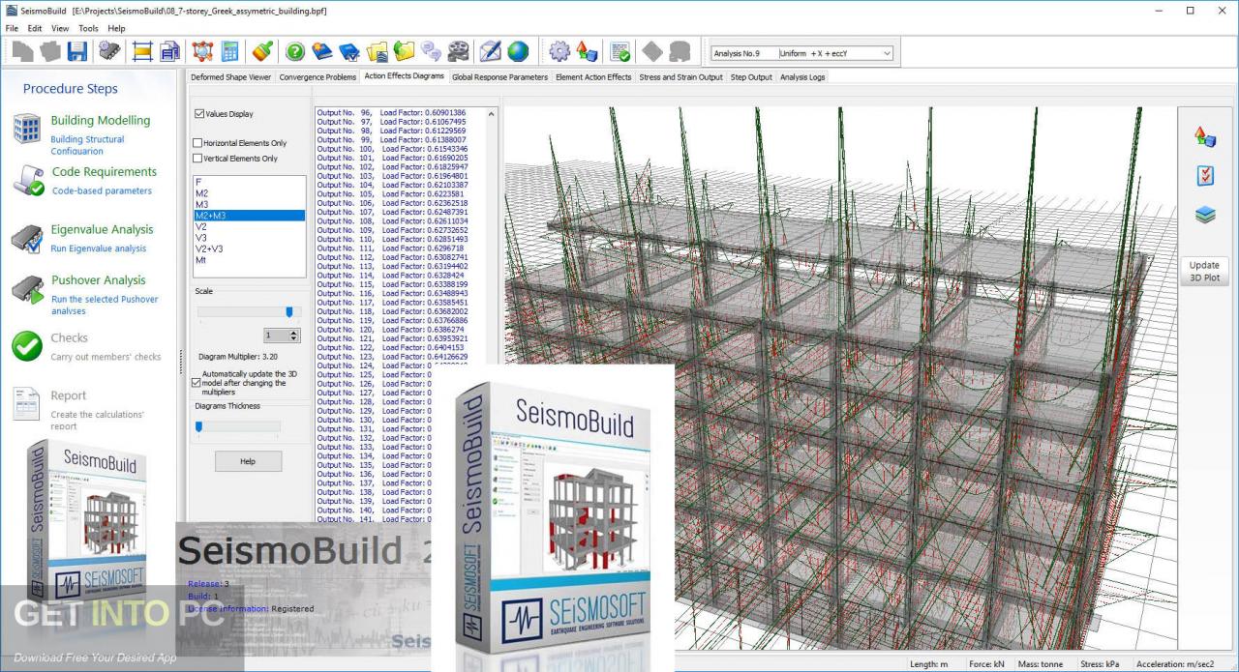
Task: Click the checklist icon beside the 3D plot
Action: coord(1205,175)
